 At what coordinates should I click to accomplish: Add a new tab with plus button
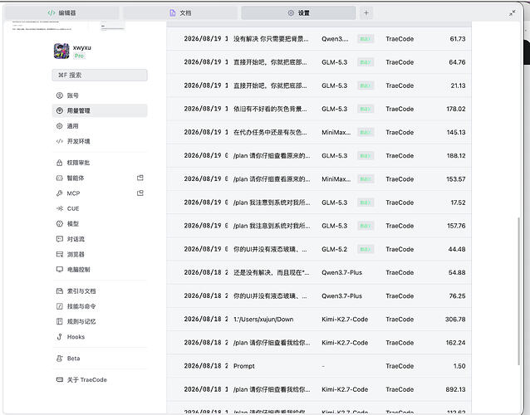pyautogui.click(x=366, y=12)
